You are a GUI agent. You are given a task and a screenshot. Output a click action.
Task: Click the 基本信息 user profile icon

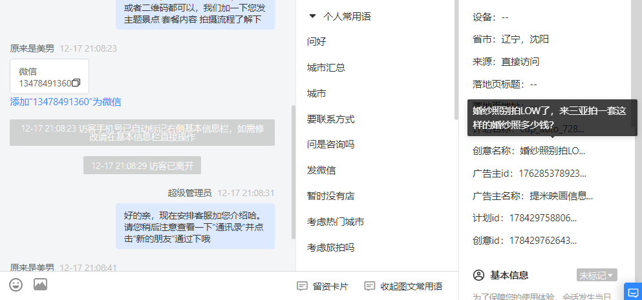(478, 275)
